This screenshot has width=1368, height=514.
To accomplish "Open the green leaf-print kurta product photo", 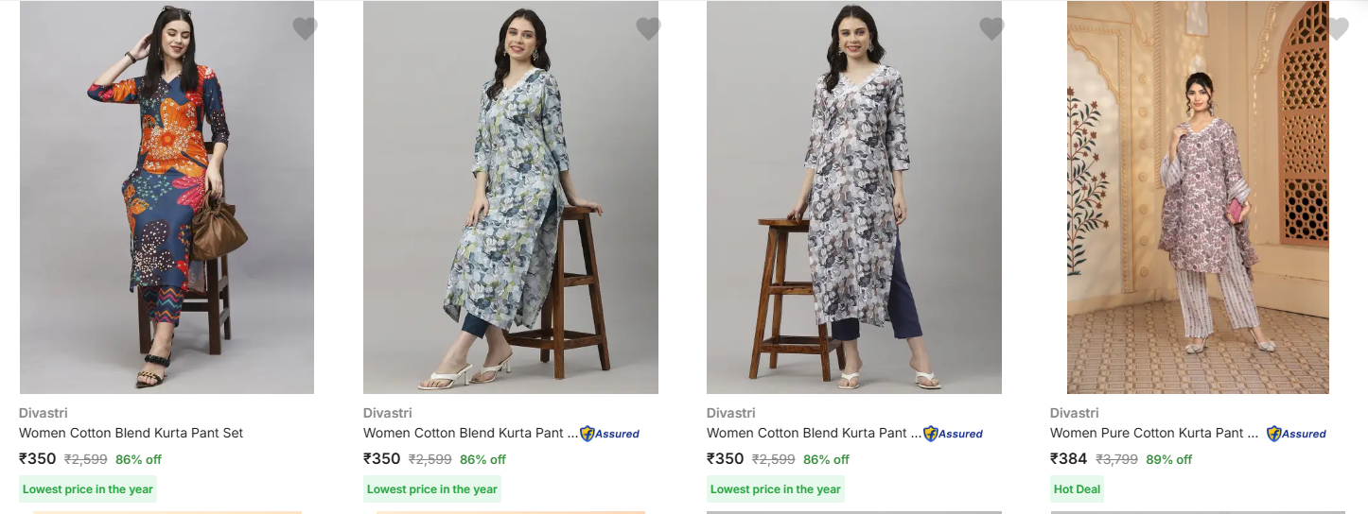I will click(511, 197).
